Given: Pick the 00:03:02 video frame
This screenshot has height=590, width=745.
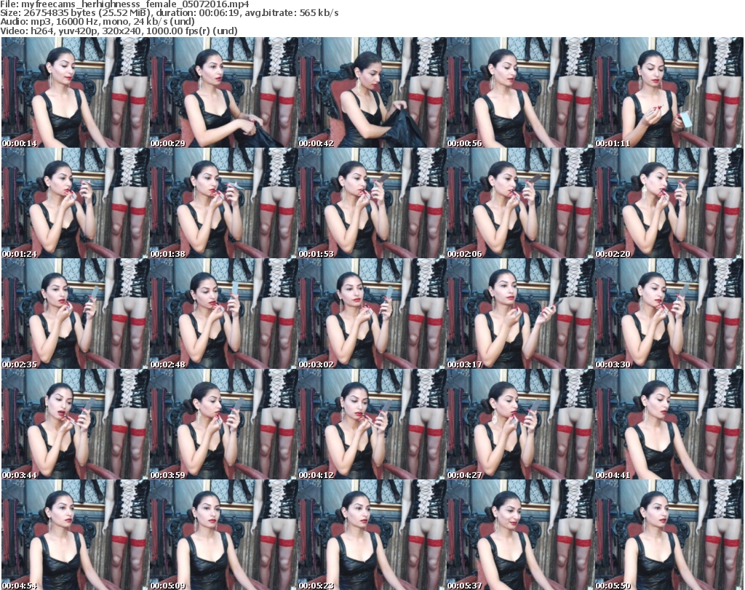Looking at the screenshot, I should (372, 314).
